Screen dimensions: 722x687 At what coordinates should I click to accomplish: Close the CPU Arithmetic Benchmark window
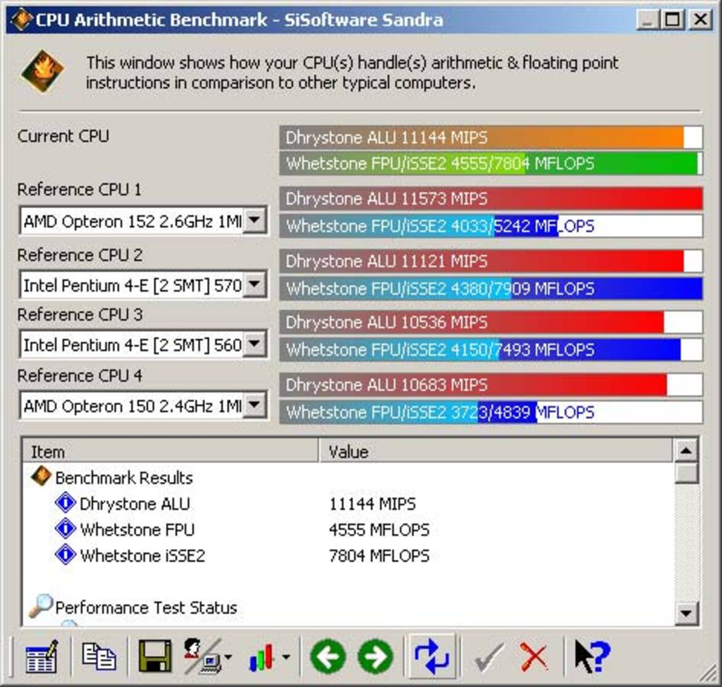[x=700, y=20]
